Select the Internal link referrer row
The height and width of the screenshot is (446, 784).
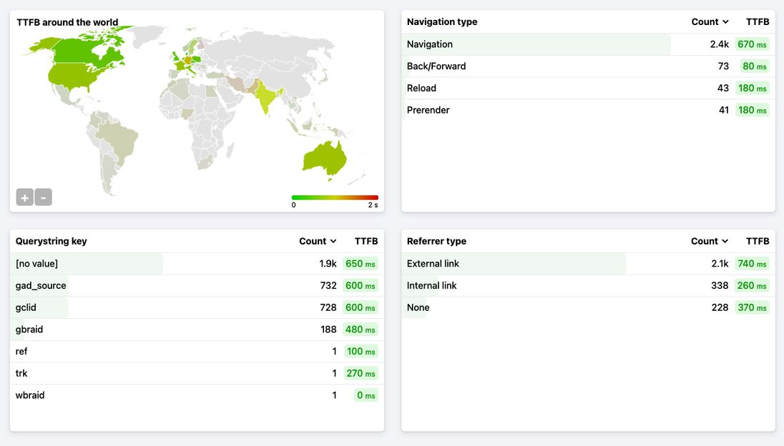(x=431, y=286)
